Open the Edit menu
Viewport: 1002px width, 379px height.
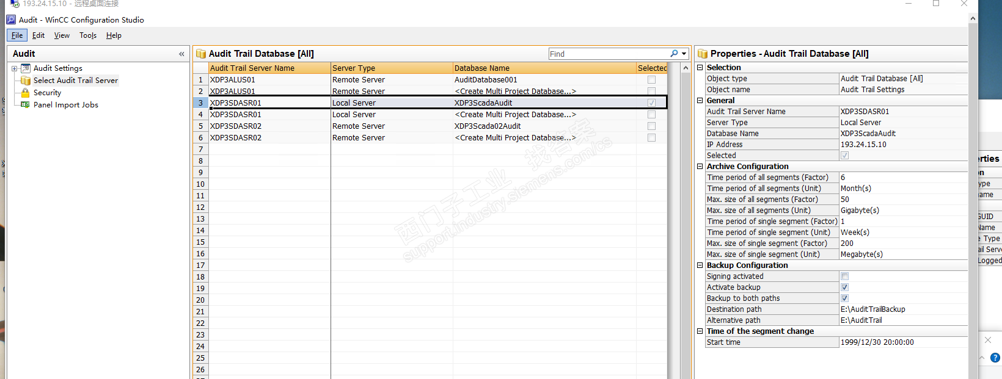(x=38, y=35)
